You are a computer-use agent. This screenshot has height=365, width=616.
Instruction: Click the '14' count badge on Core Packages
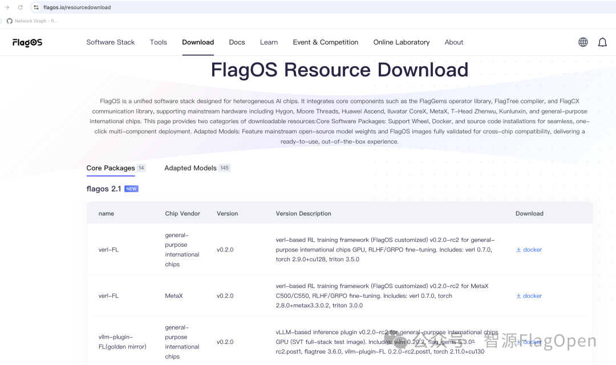click(x=141, y=168)
